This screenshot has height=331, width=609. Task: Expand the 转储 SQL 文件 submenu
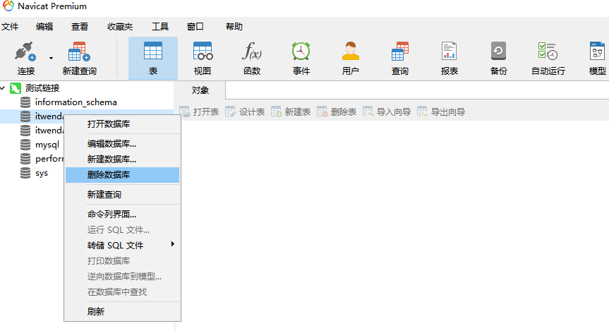tap(172, 245)
